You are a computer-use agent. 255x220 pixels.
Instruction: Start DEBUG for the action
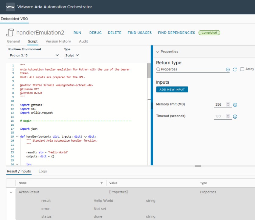click(x=95, y=33)
